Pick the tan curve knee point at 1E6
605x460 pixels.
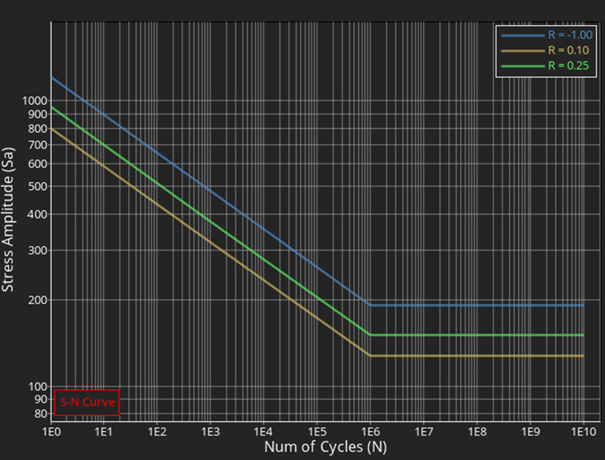(x=370, y=356)
